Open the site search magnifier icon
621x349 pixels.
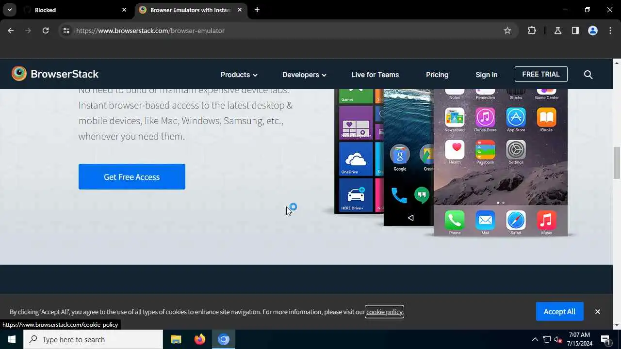coord(588,75)
